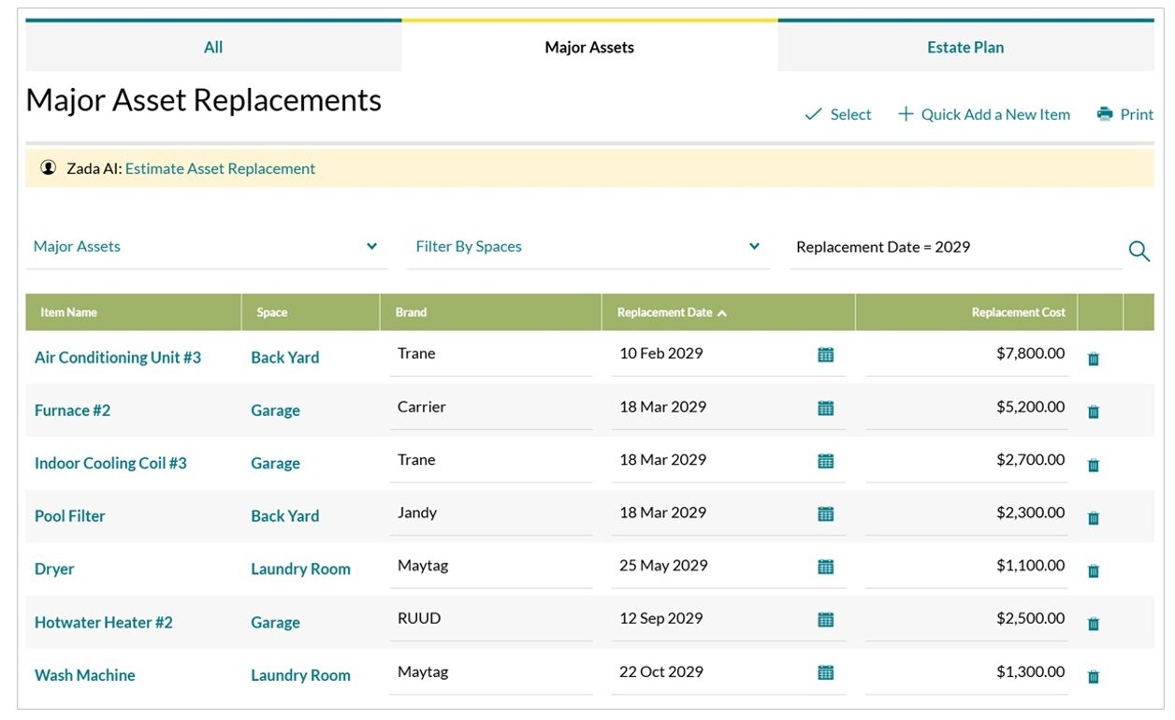Delete the Pool Filter row via trash icon

click(1093, 518)
